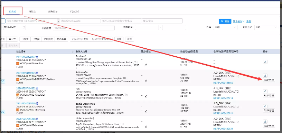Click the remark edit pencil in the Bang Khae order row
This screenshot has width=282, height=133.
[x=146, y=80]
